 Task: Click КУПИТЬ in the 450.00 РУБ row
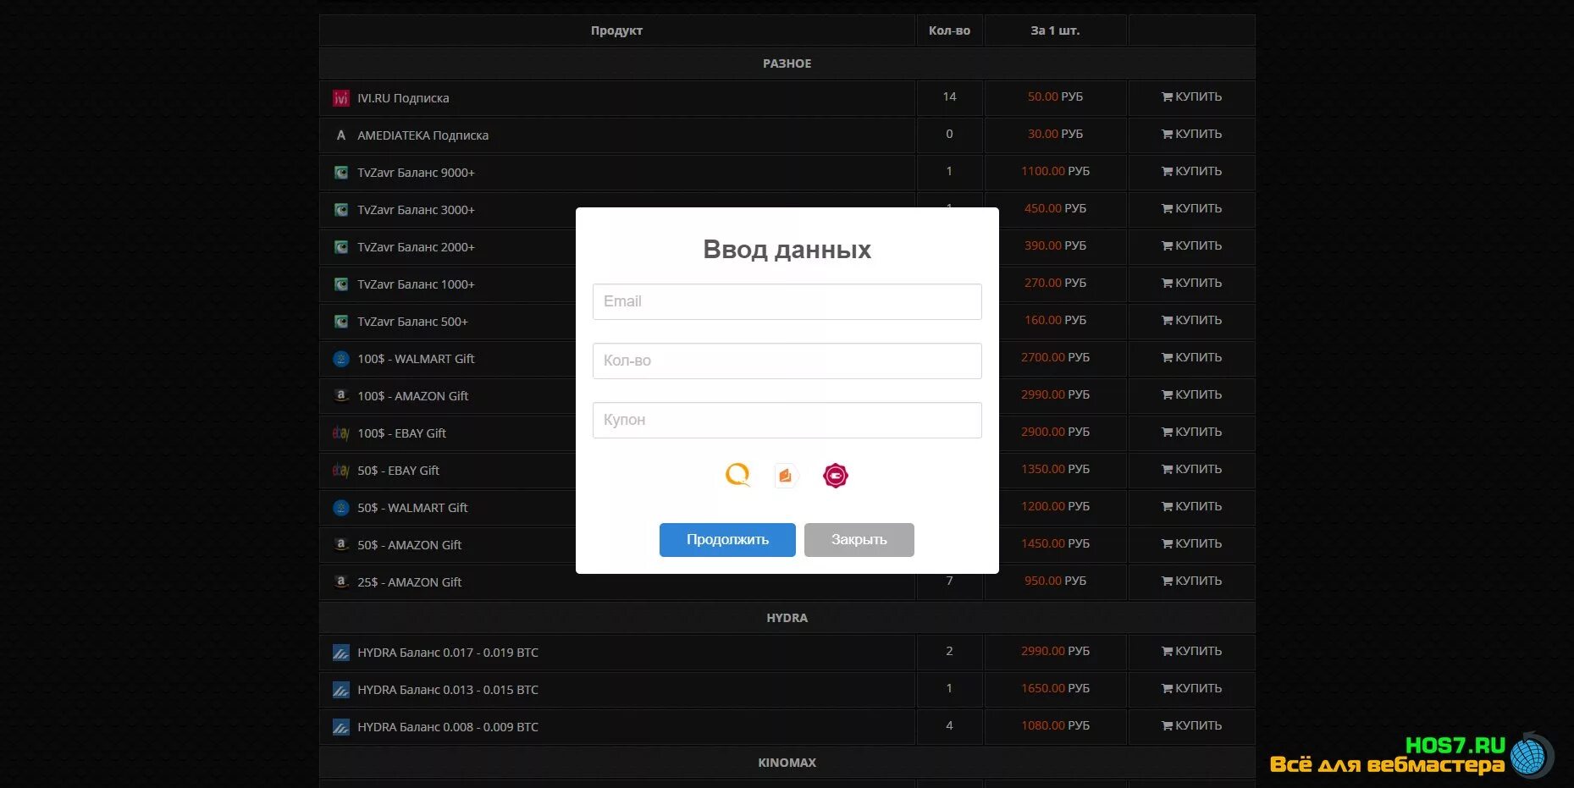point(1191,208)
